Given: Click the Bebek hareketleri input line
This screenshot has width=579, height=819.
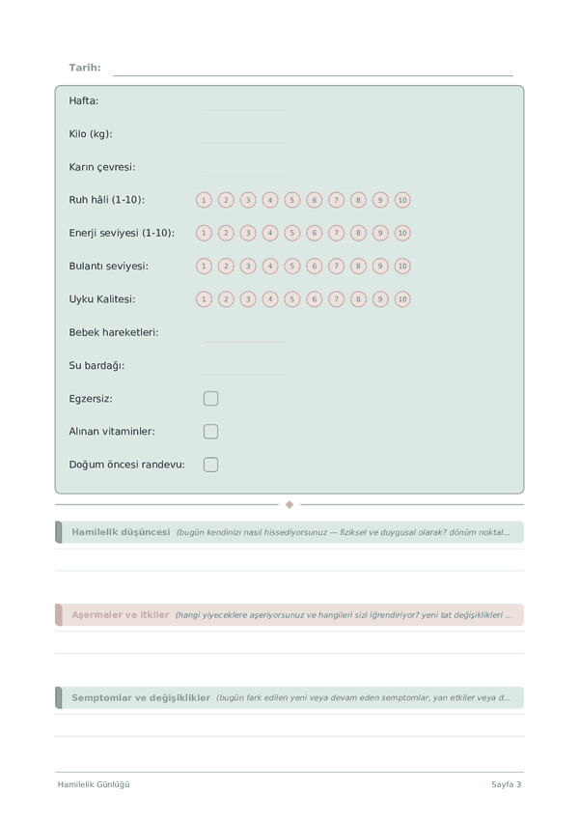Looking at the screenshot, I should 245,334.
